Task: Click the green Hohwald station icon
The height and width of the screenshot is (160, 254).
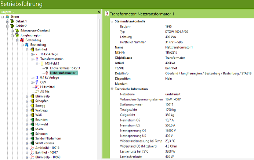Action: [32, 125]
